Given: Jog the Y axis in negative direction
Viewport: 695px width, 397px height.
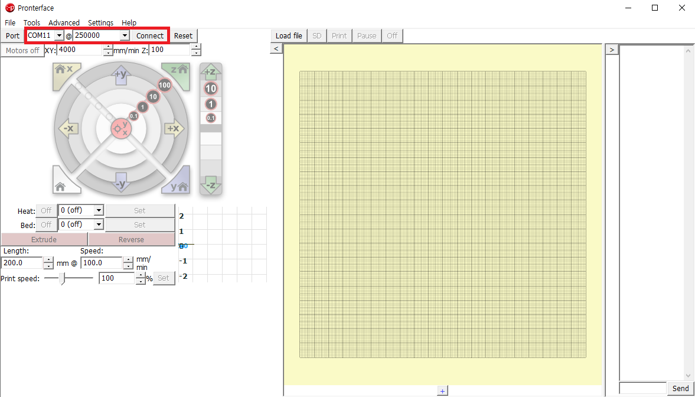Looking at the screenshot, I should (121, 181).
